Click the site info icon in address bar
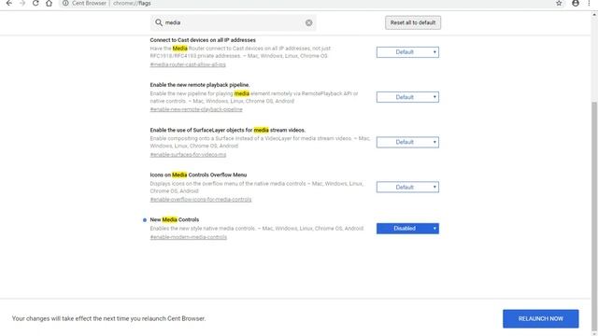Screen dimensions: 598x336 pyautogui.click(x=65, y=3)
